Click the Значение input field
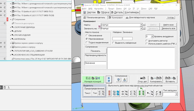194x111 pixels. [95, 63]
